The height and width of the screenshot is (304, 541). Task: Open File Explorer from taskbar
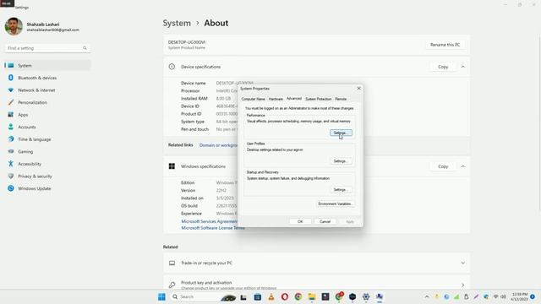312,296
